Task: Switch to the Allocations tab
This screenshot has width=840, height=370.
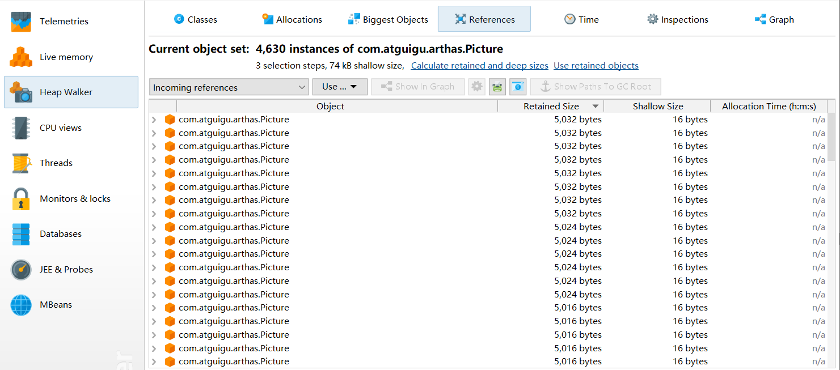Action: (x=292, y=20)
